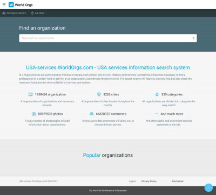Click the 1938434 organization text
Image resolution: width=216 pixels, height=195 pixels.
50,94
